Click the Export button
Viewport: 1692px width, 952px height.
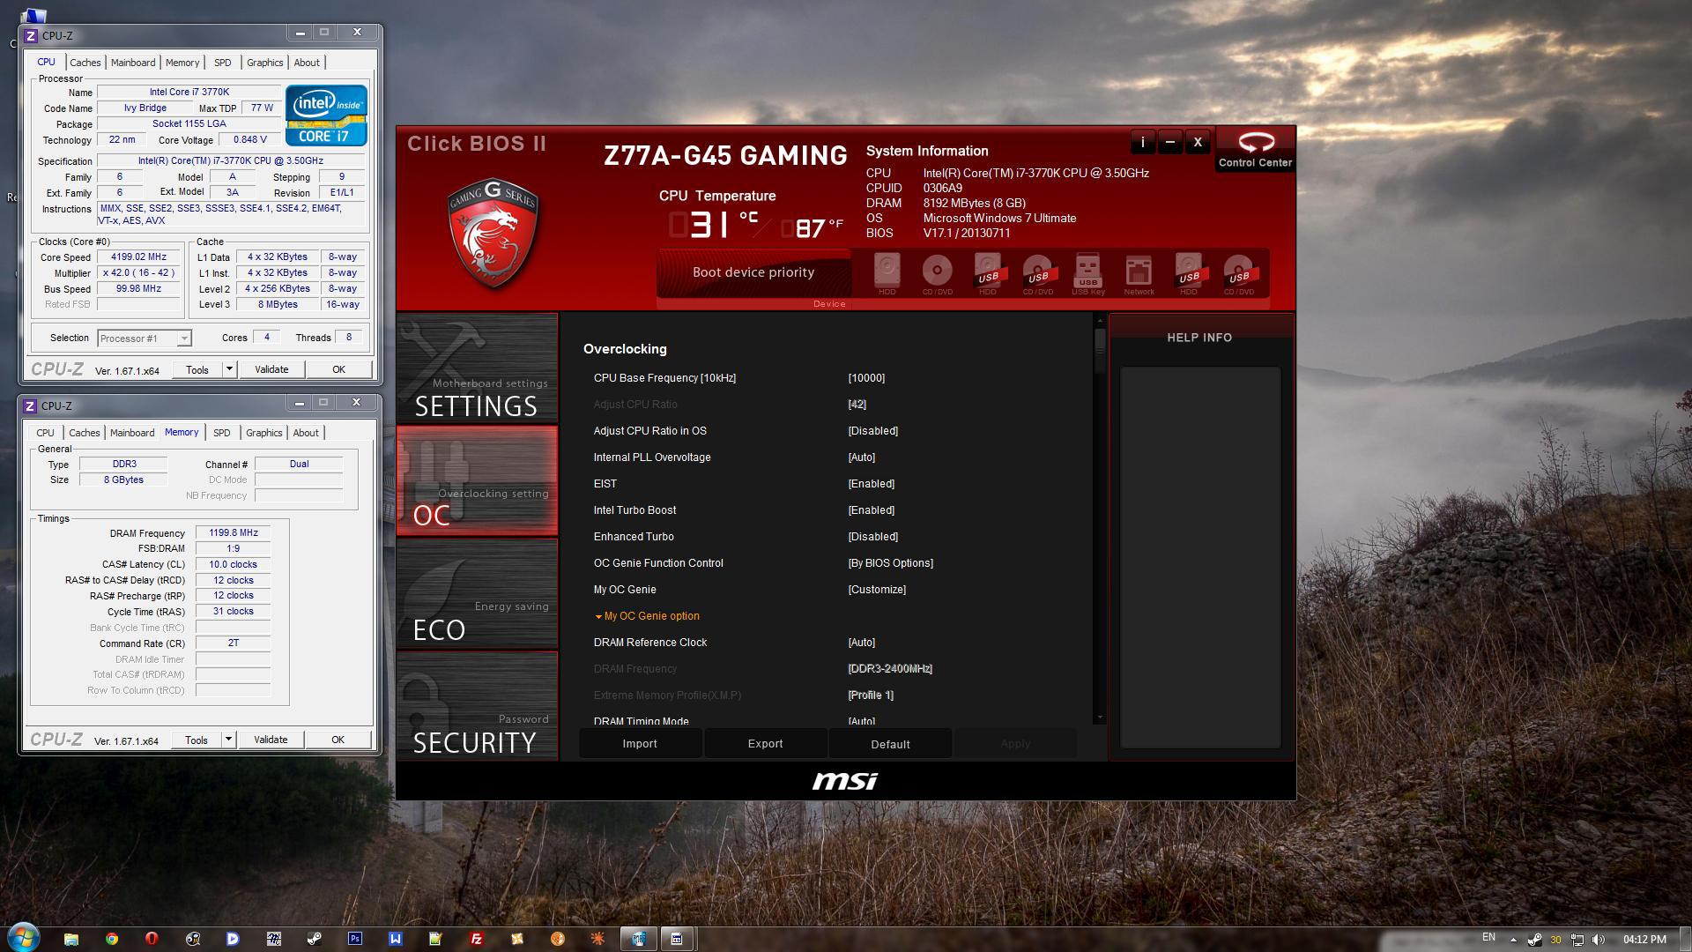click(x=765, y=744)
